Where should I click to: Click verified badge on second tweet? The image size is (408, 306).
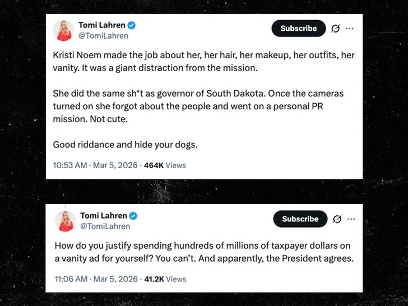point(133,216)
